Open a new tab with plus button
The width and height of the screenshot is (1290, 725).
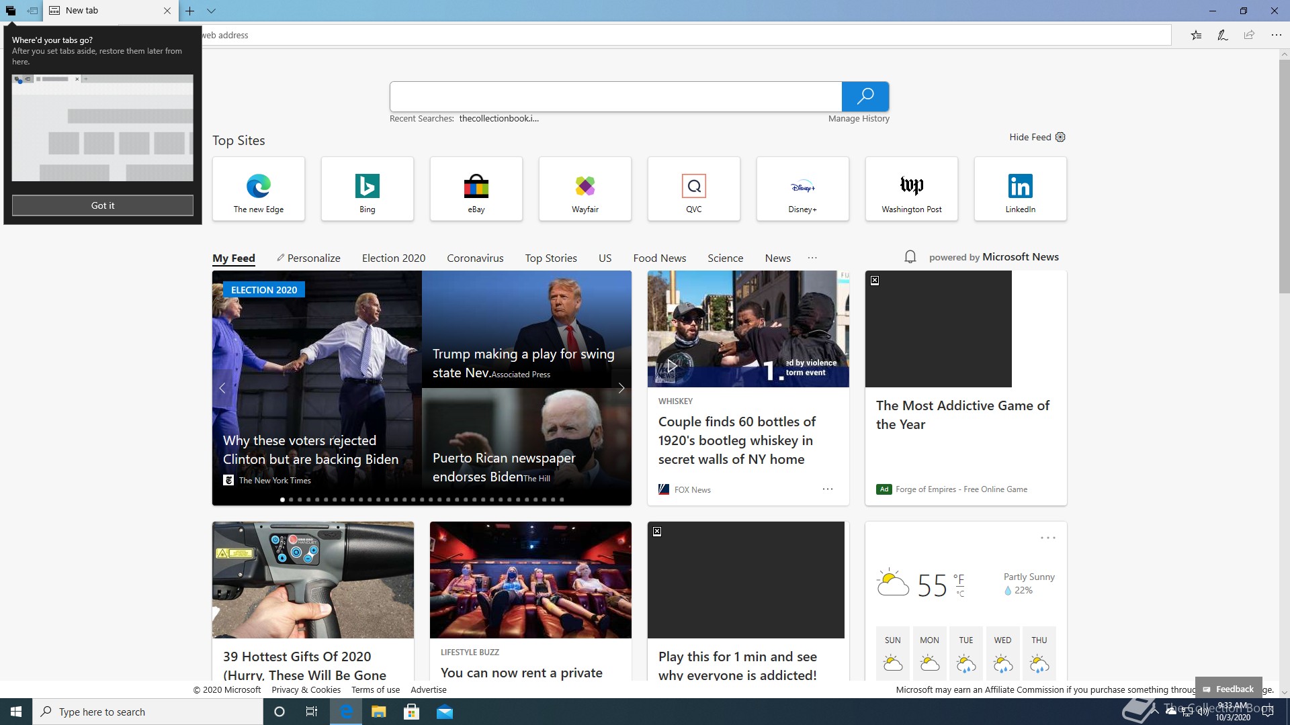pos(190,11)
